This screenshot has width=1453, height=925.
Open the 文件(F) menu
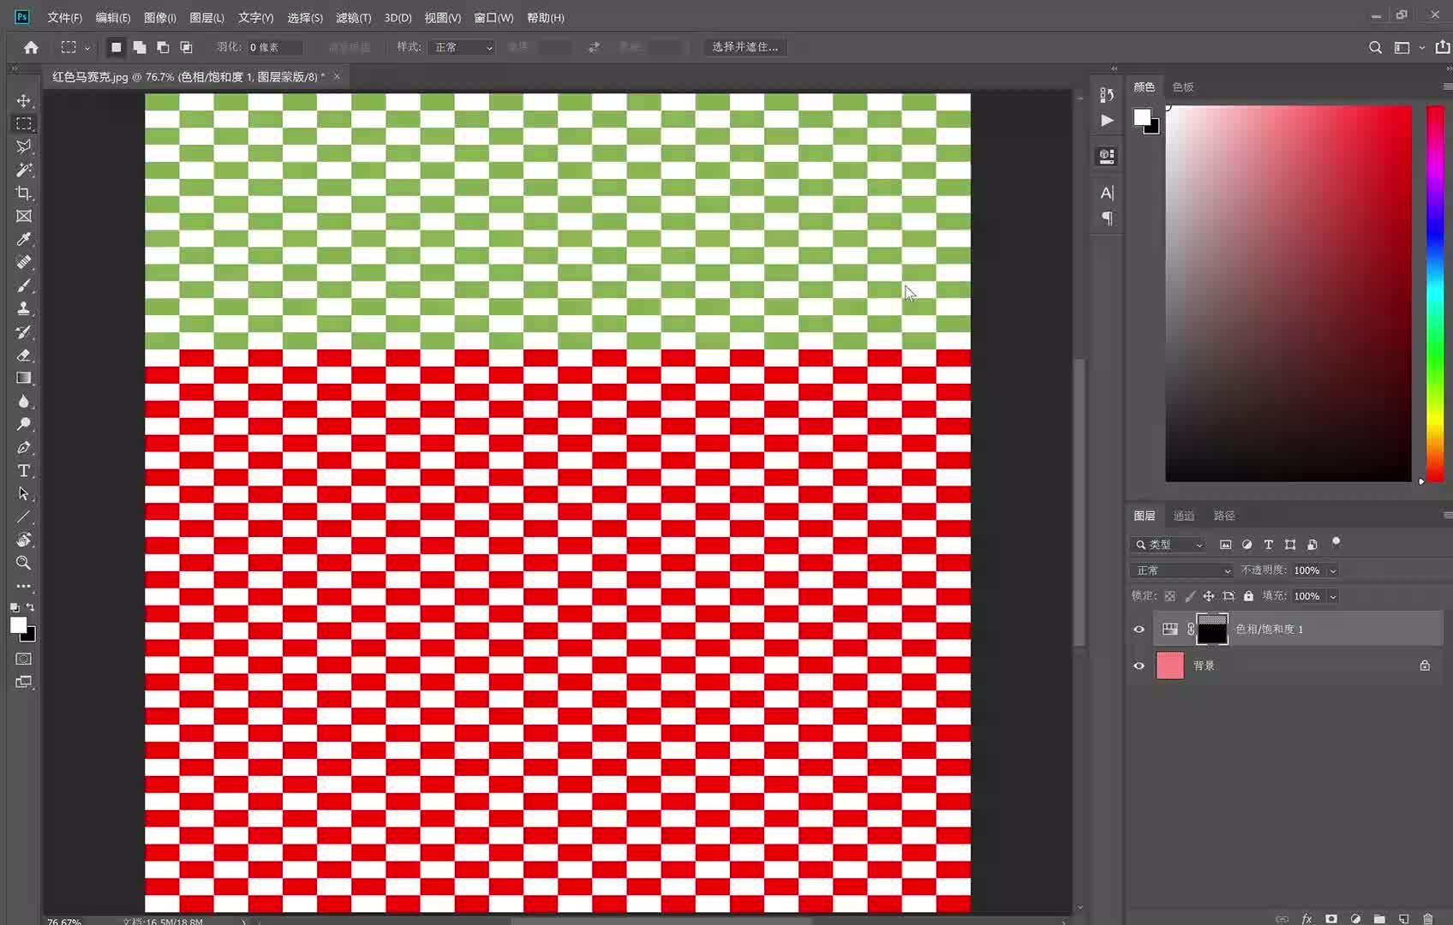tap(64, 18)
